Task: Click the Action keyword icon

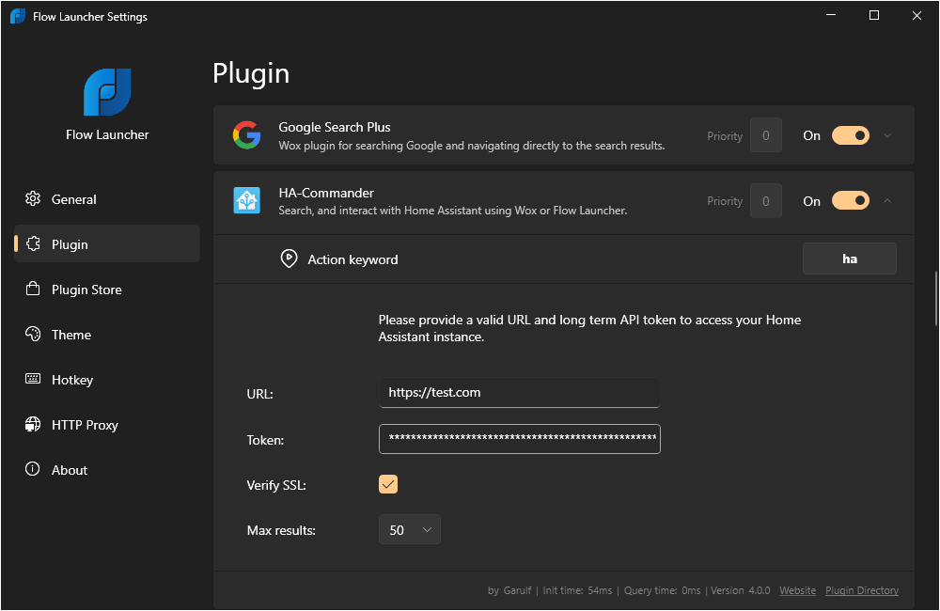Action: (x=289, y=258)
